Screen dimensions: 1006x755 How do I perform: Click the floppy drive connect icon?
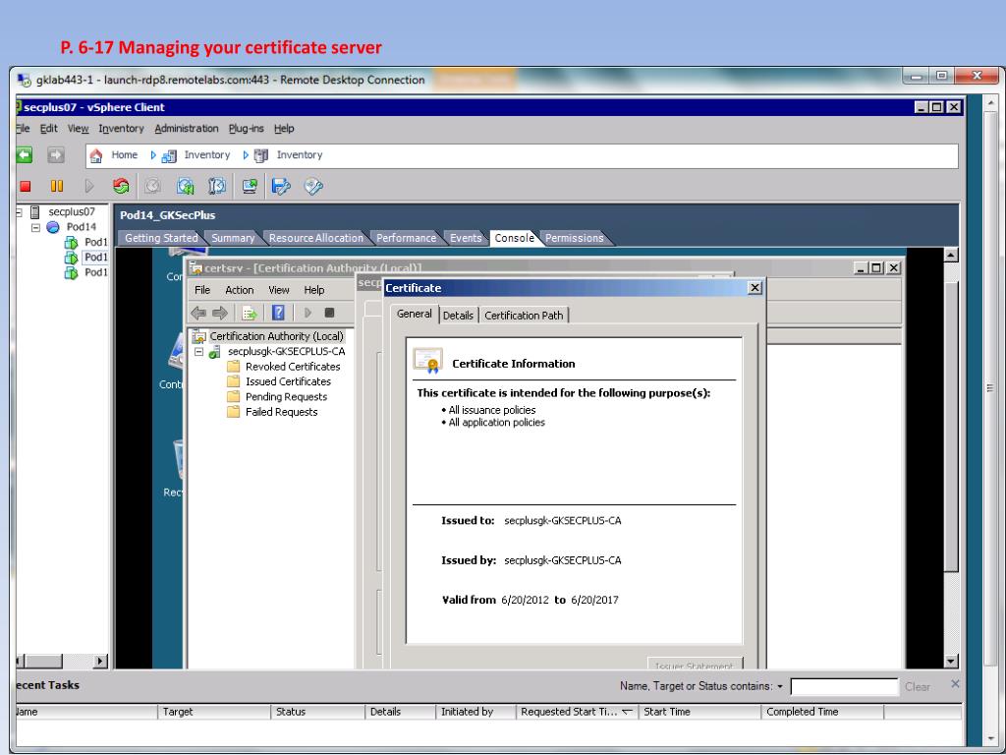coord(281,186)
